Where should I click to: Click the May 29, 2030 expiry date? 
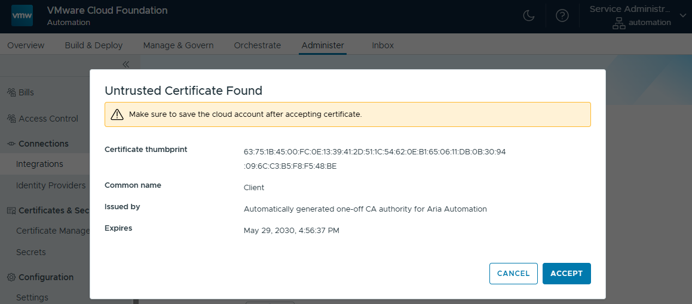pyautogui.click(x=291, y=231)
